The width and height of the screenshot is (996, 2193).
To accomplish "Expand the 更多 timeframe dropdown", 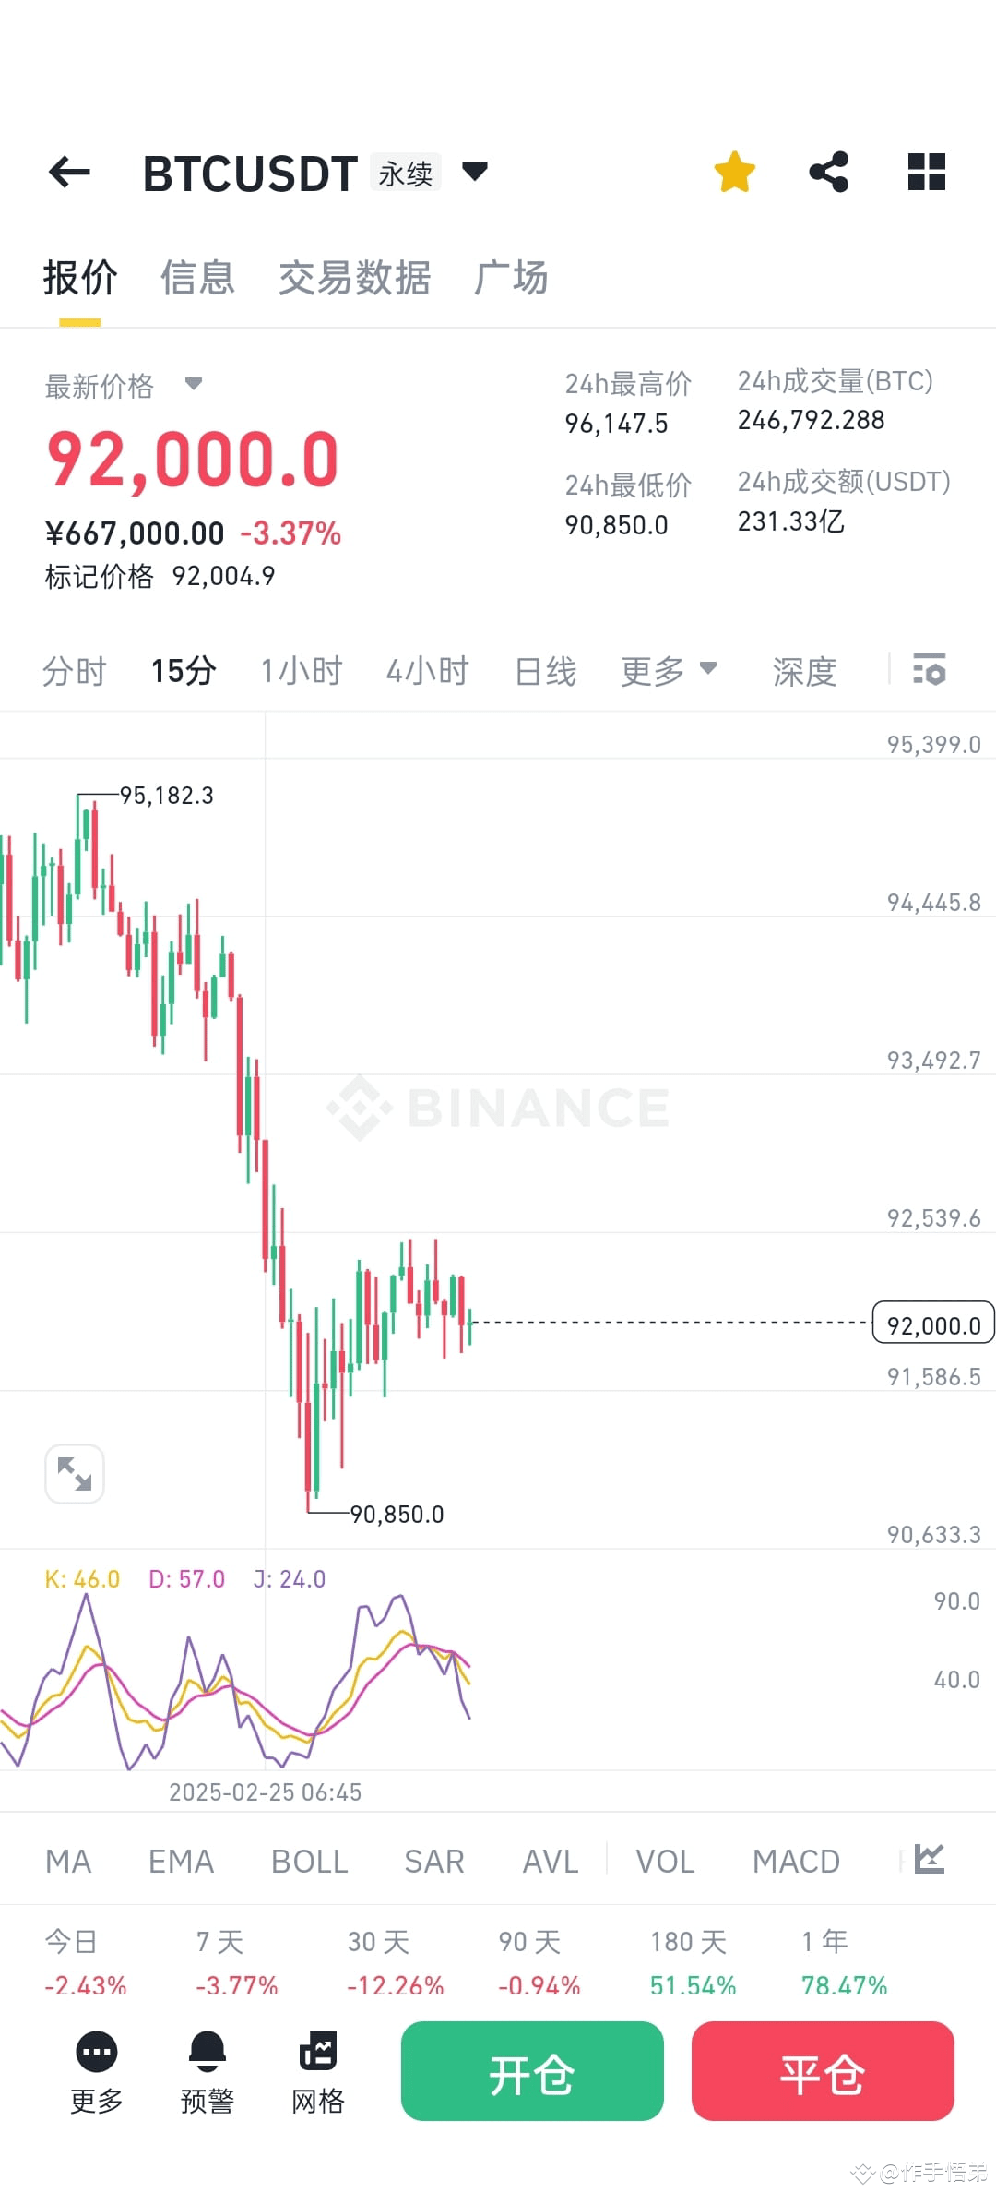I will pos(669,671).
